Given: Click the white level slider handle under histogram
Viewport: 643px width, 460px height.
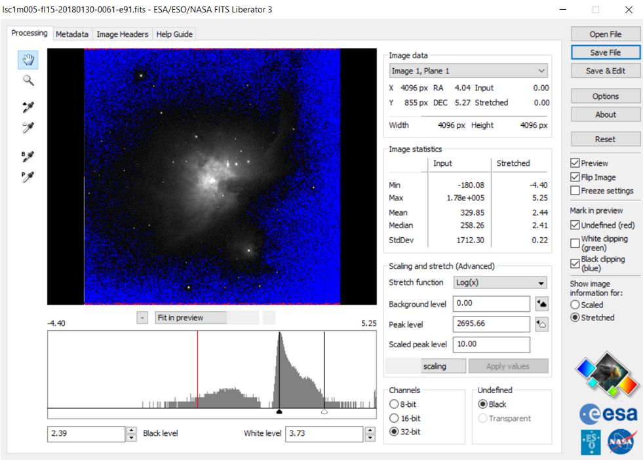Looking at the screenshot, I should pyautogui.click(x=324, y=412).
